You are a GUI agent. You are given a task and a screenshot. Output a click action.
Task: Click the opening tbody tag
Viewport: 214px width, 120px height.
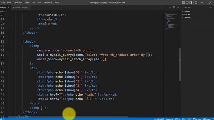coord(29,41)
